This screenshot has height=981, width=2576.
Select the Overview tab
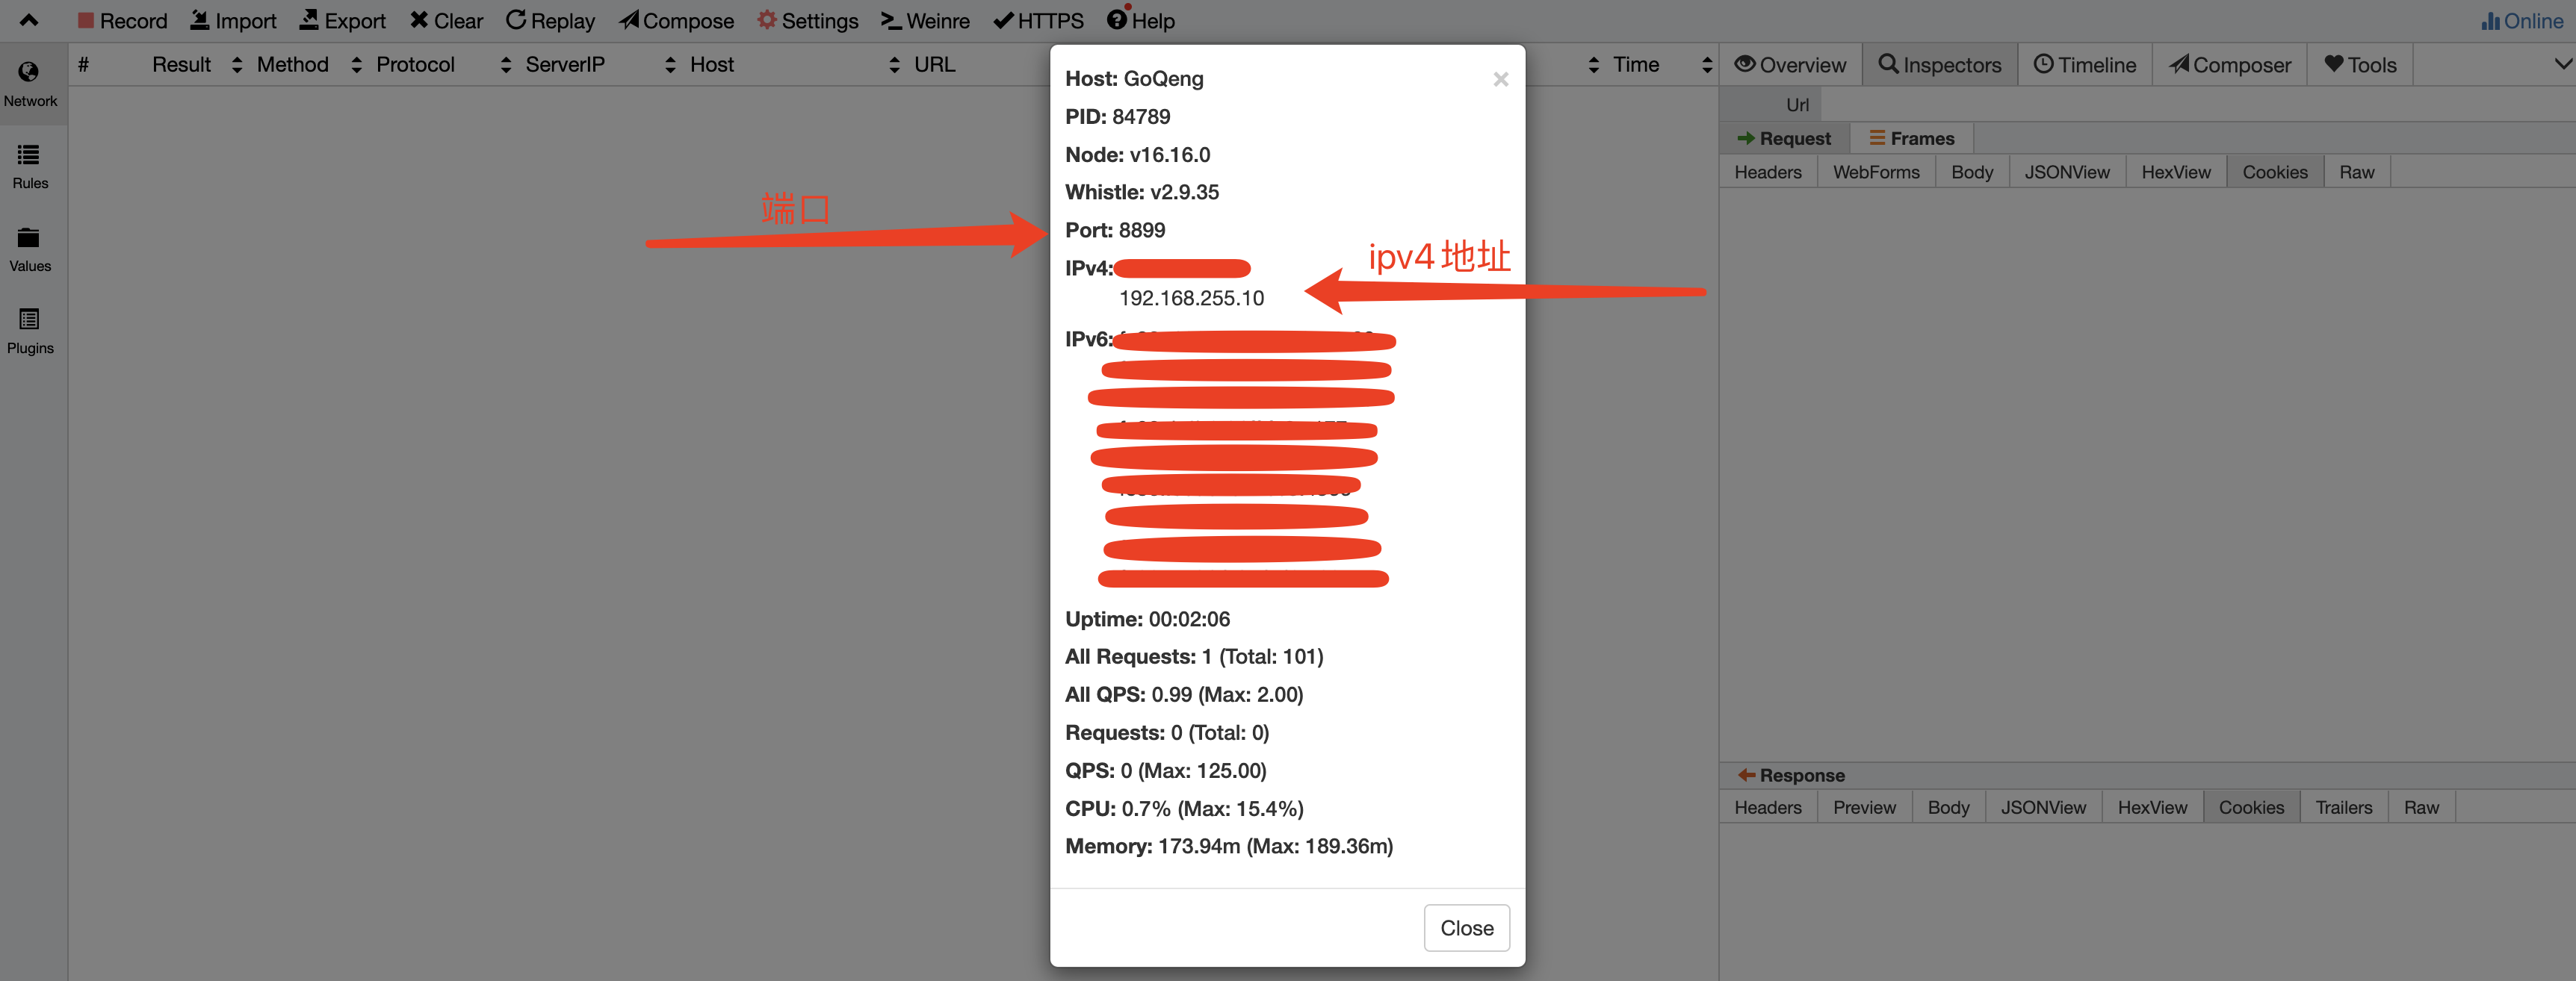tap(1795, 62)
